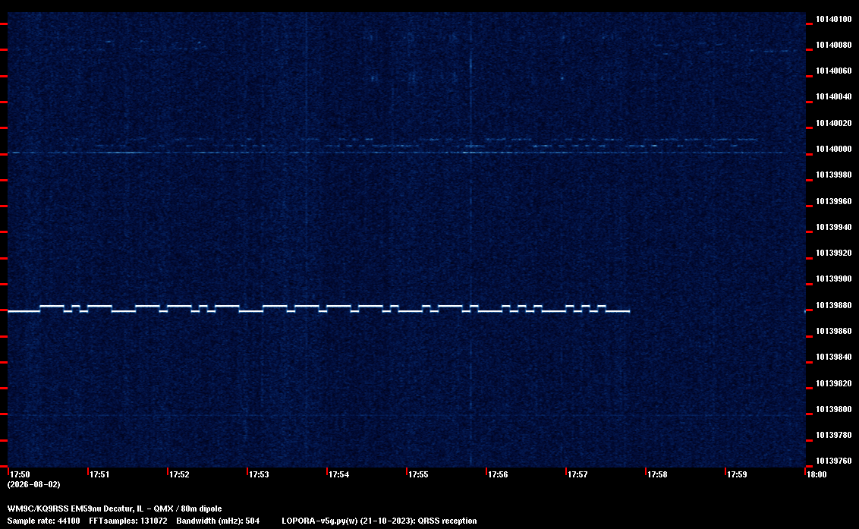Screen dimensions: 859x529
Task: Click the 10139880 frequency label
Action: point(833,305)
